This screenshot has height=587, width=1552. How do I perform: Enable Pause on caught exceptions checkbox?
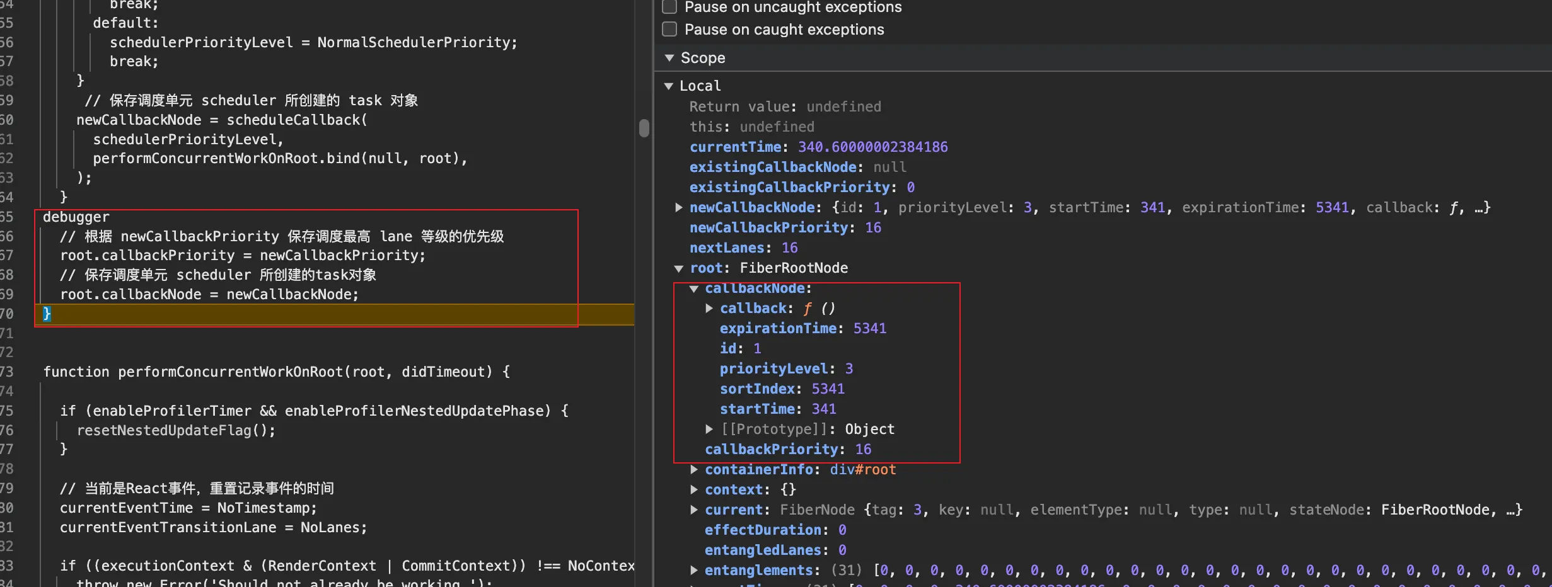click(x=669, y=30)
